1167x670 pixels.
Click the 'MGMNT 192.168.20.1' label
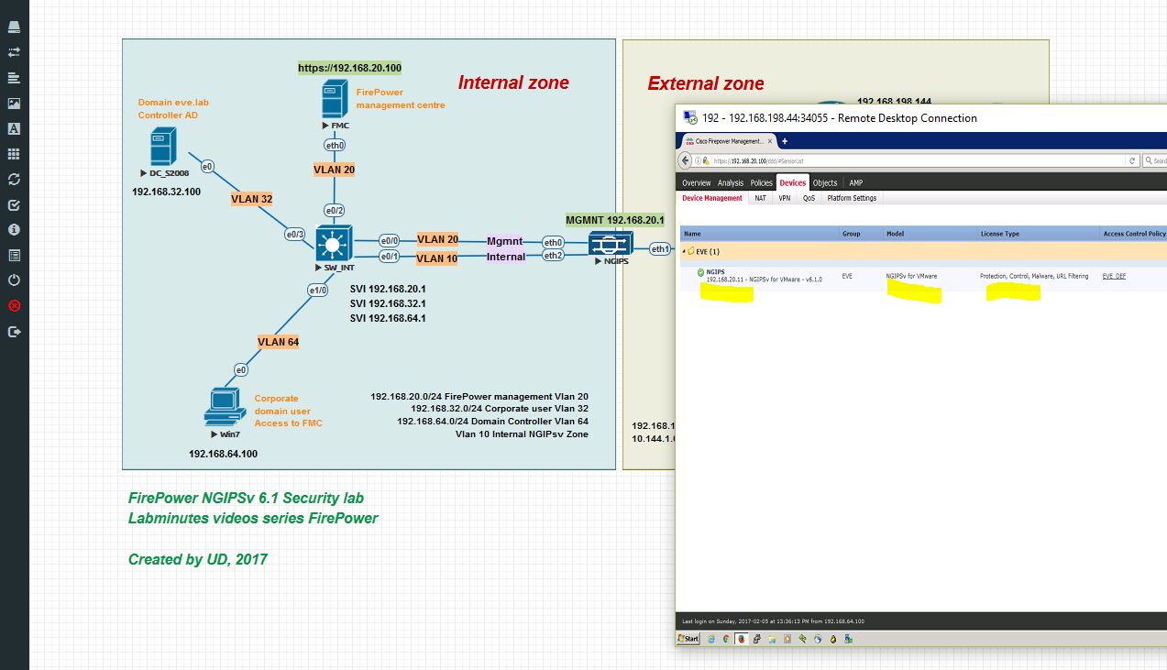[615, 220]
